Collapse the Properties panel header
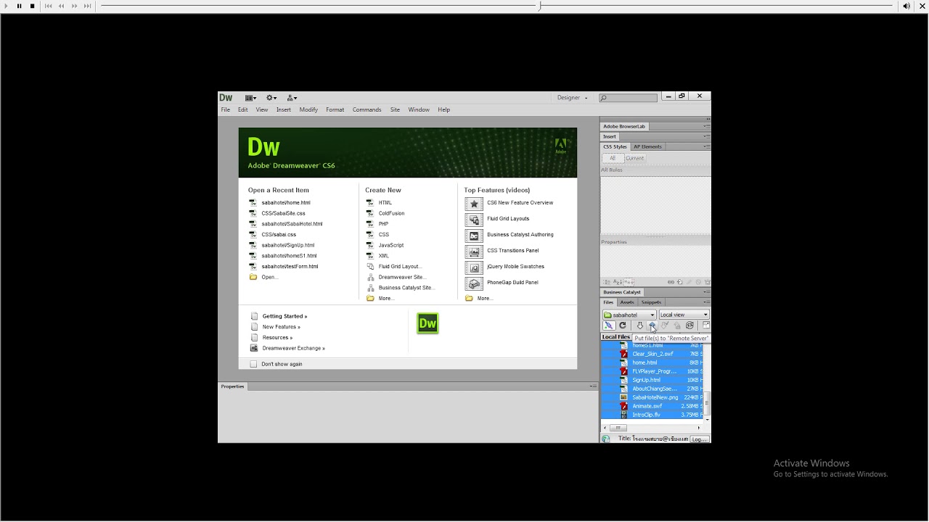 click(x=232, y=386)
